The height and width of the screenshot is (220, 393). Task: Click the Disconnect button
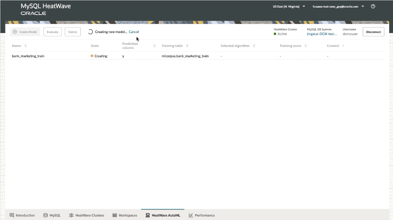pyautogui.click(x=373, y=32)
